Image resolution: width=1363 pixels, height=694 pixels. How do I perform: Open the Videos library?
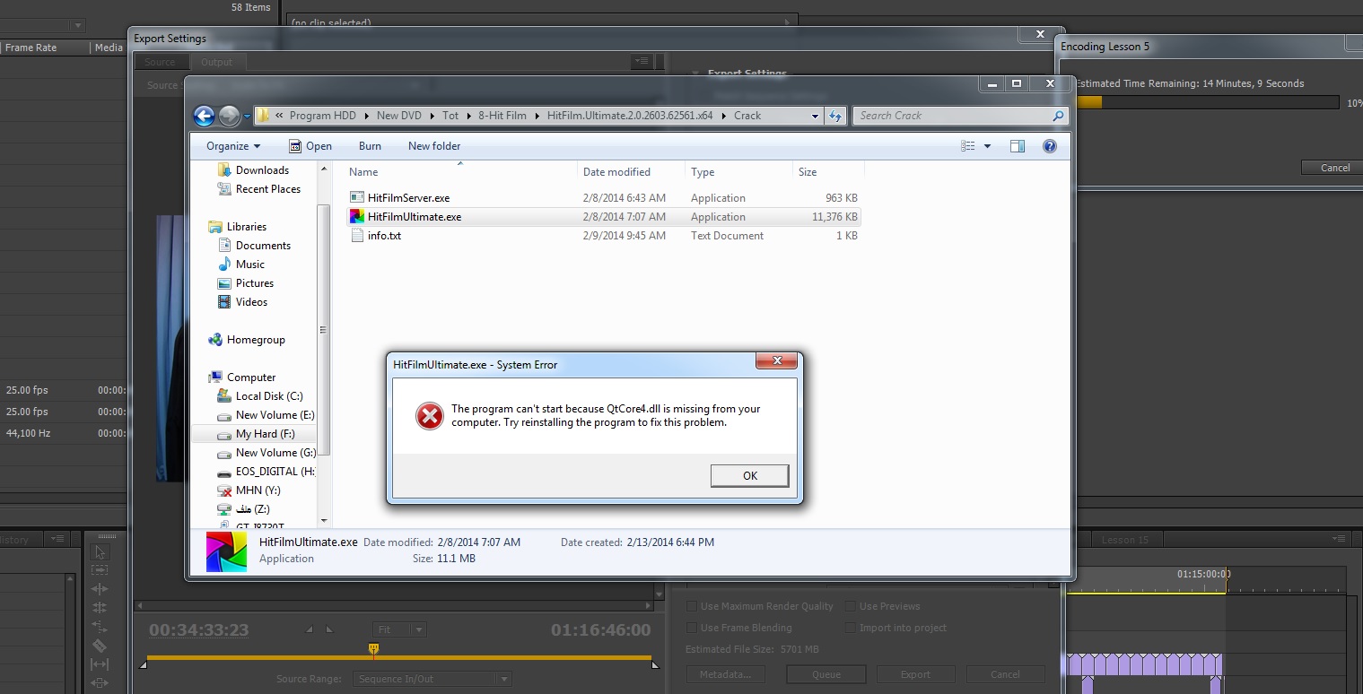251,302
